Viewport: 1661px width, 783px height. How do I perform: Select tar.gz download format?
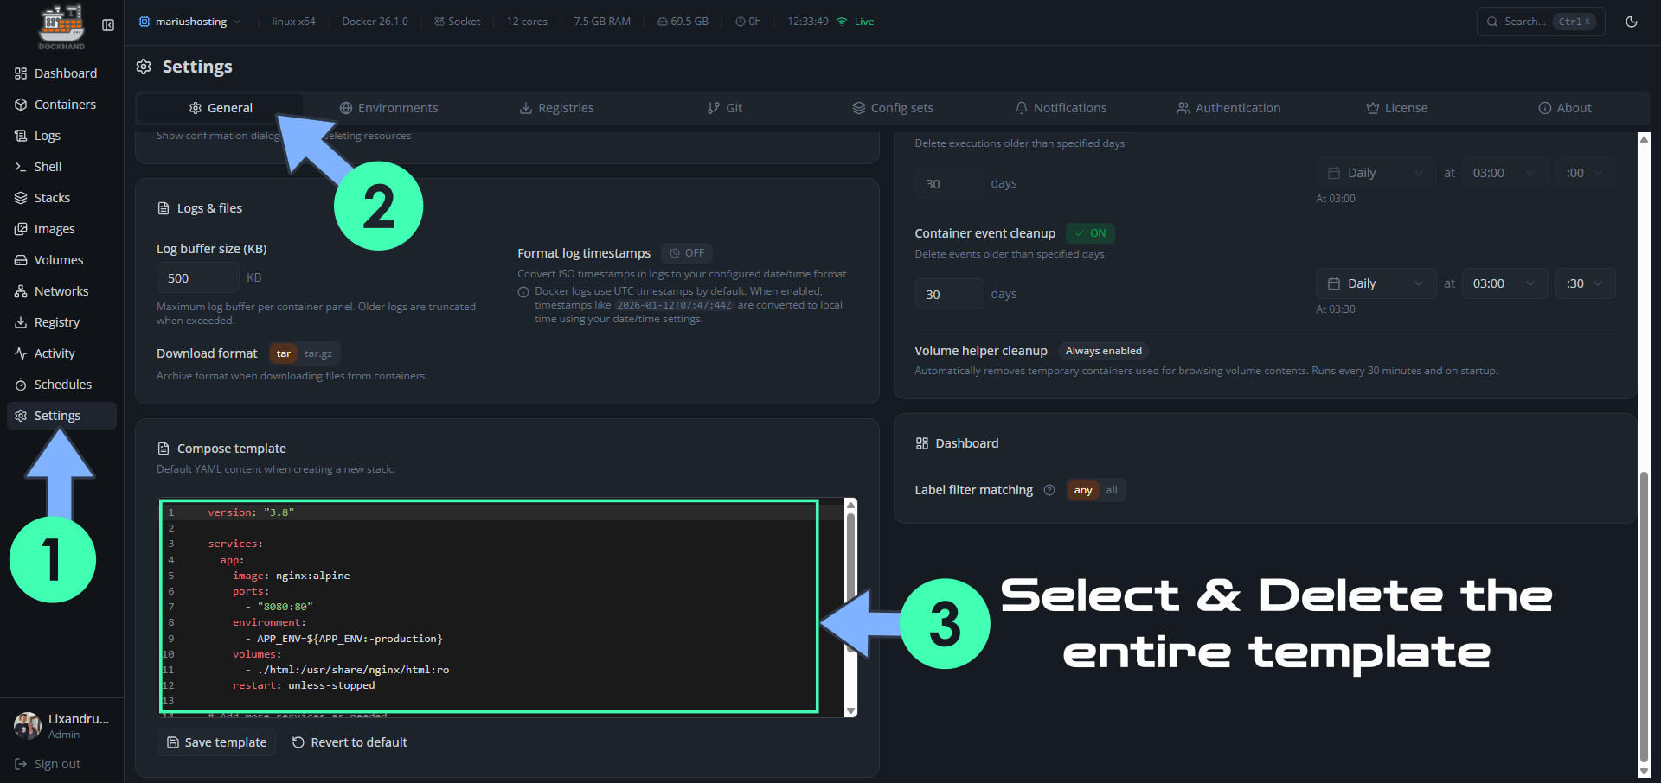click(318, 353)
